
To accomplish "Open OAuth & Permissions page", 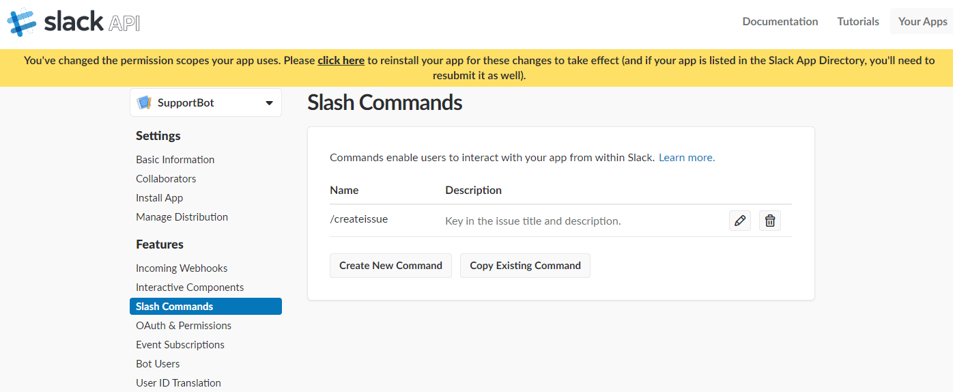I will tap(184, 326).
